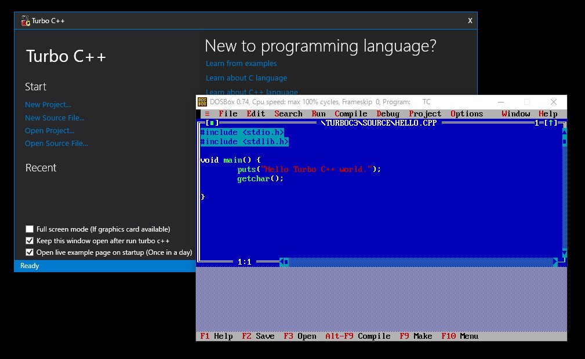Click the vertical scrollbar thumb

pos(564,141)
